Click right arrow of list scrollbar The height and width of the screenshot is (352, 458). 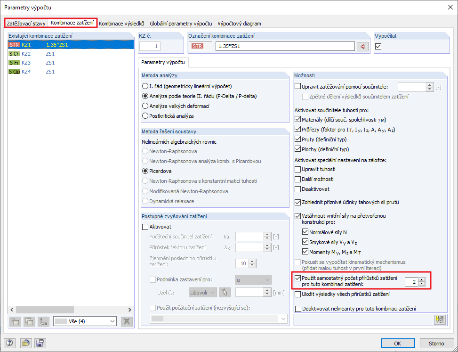pos(129,310)
